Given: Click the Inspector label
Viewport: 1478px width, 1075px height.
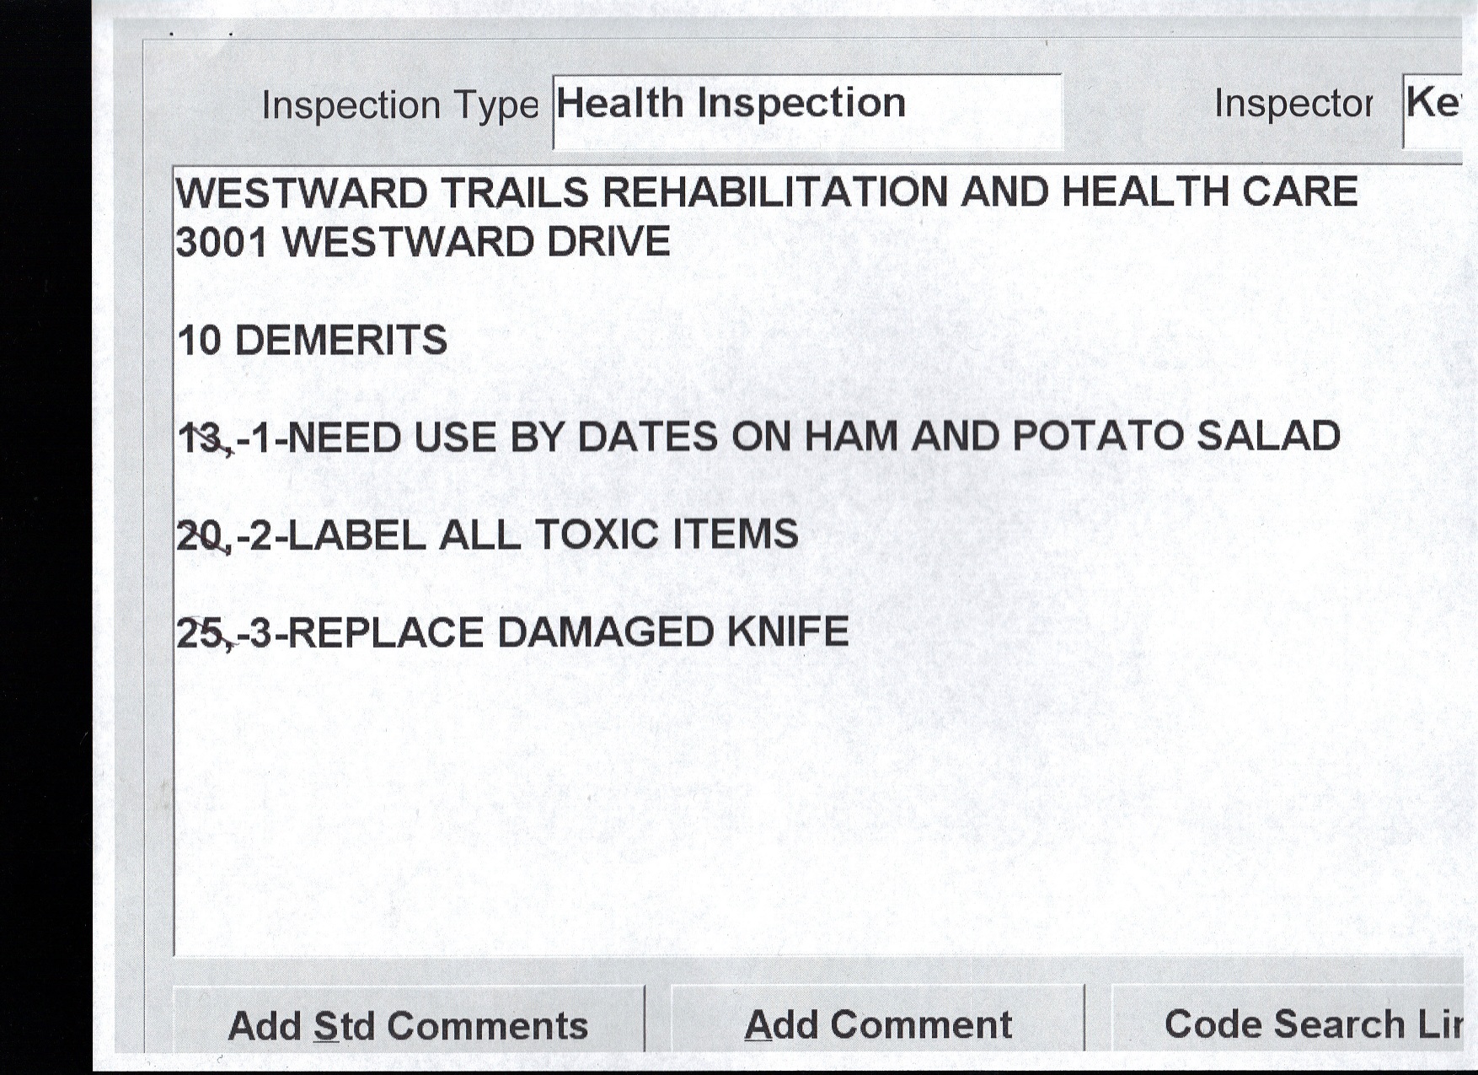Looking at the screenshot, I should [1293, 105].
